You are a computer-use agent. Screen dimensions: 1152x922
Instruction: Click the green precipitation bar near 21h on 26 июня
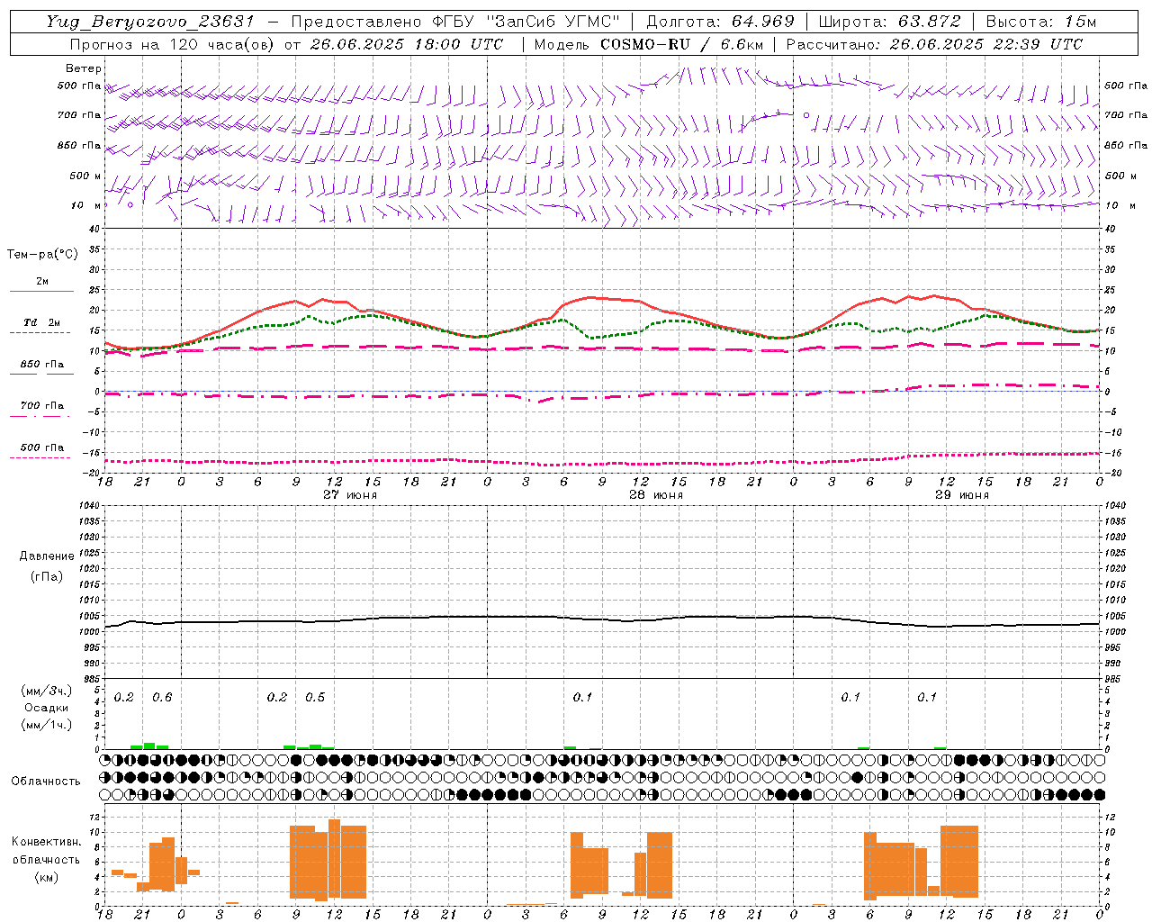tap(149, 746)
